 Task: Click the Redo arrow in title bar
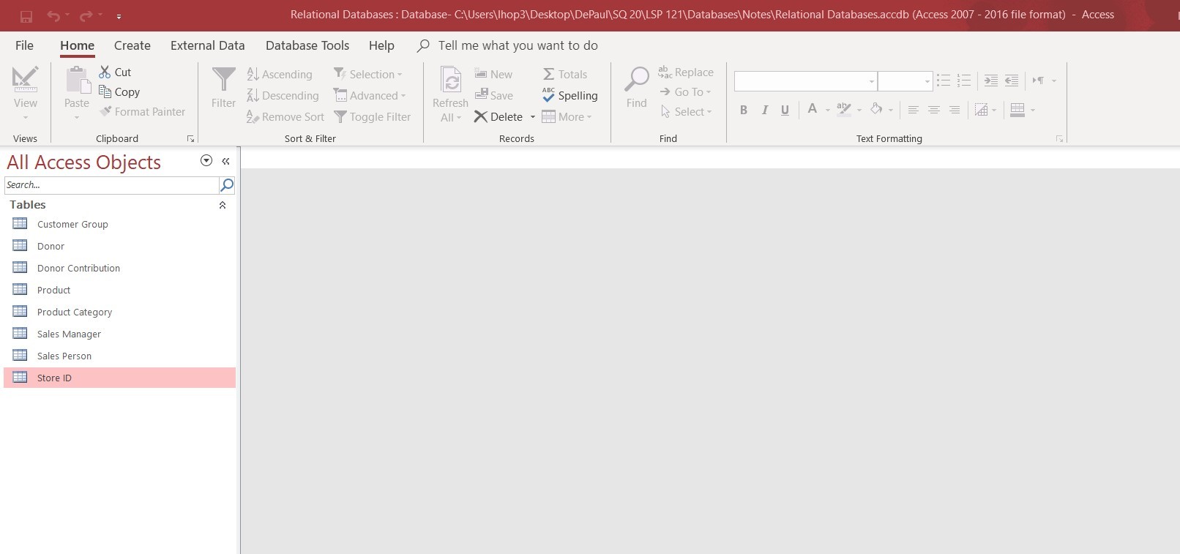click(x=86, y=15)
